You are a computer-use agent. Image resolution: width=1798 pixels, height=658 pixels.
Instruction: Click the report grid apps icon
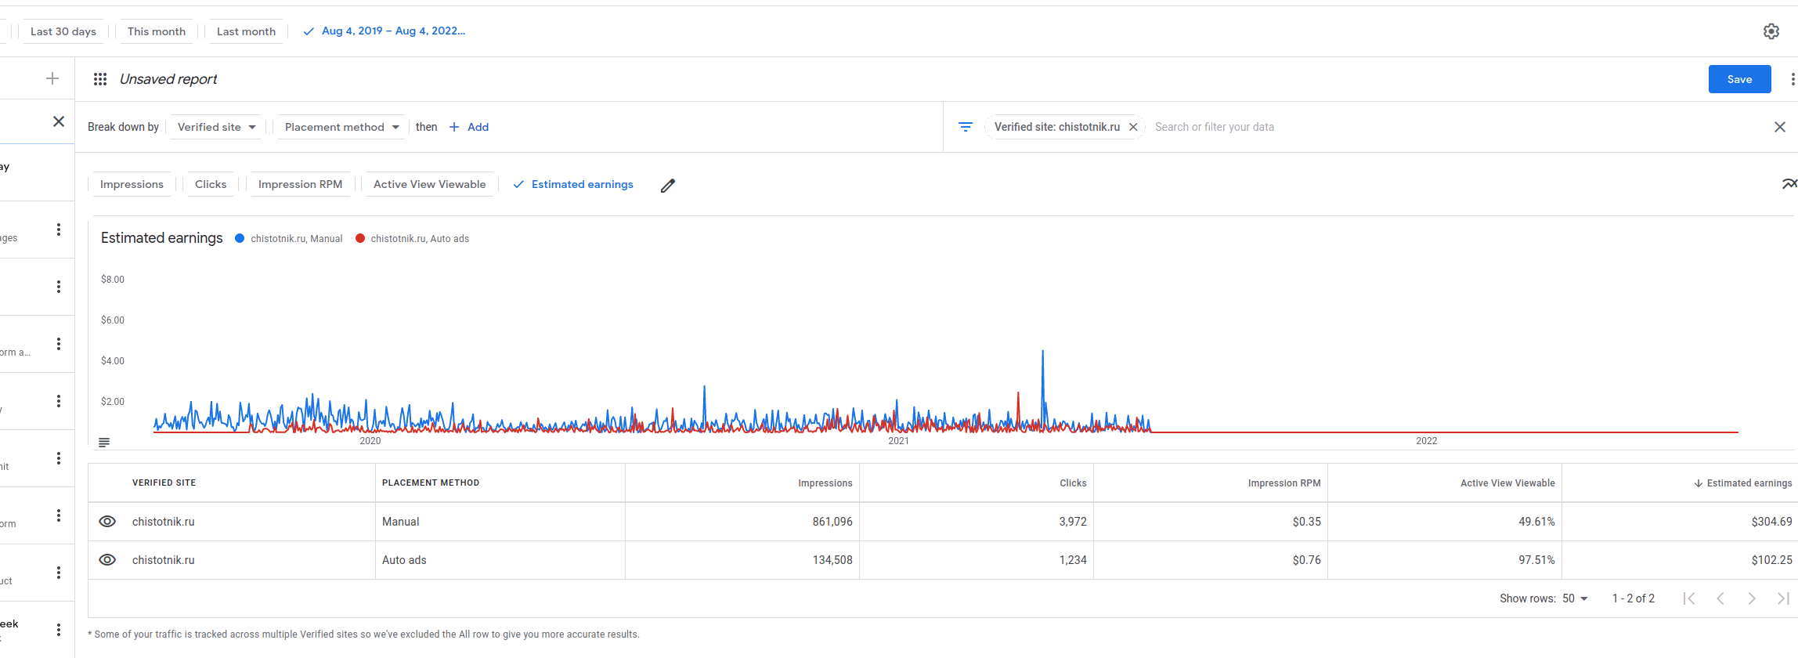coord(100,79)
